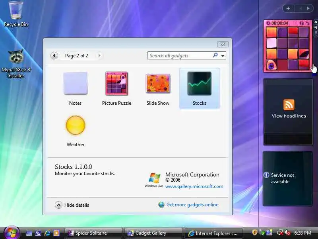Click the next page arrow in gallery
This screenshot has height=239, width=318.
pyautogui.click(x=99, y=55)
